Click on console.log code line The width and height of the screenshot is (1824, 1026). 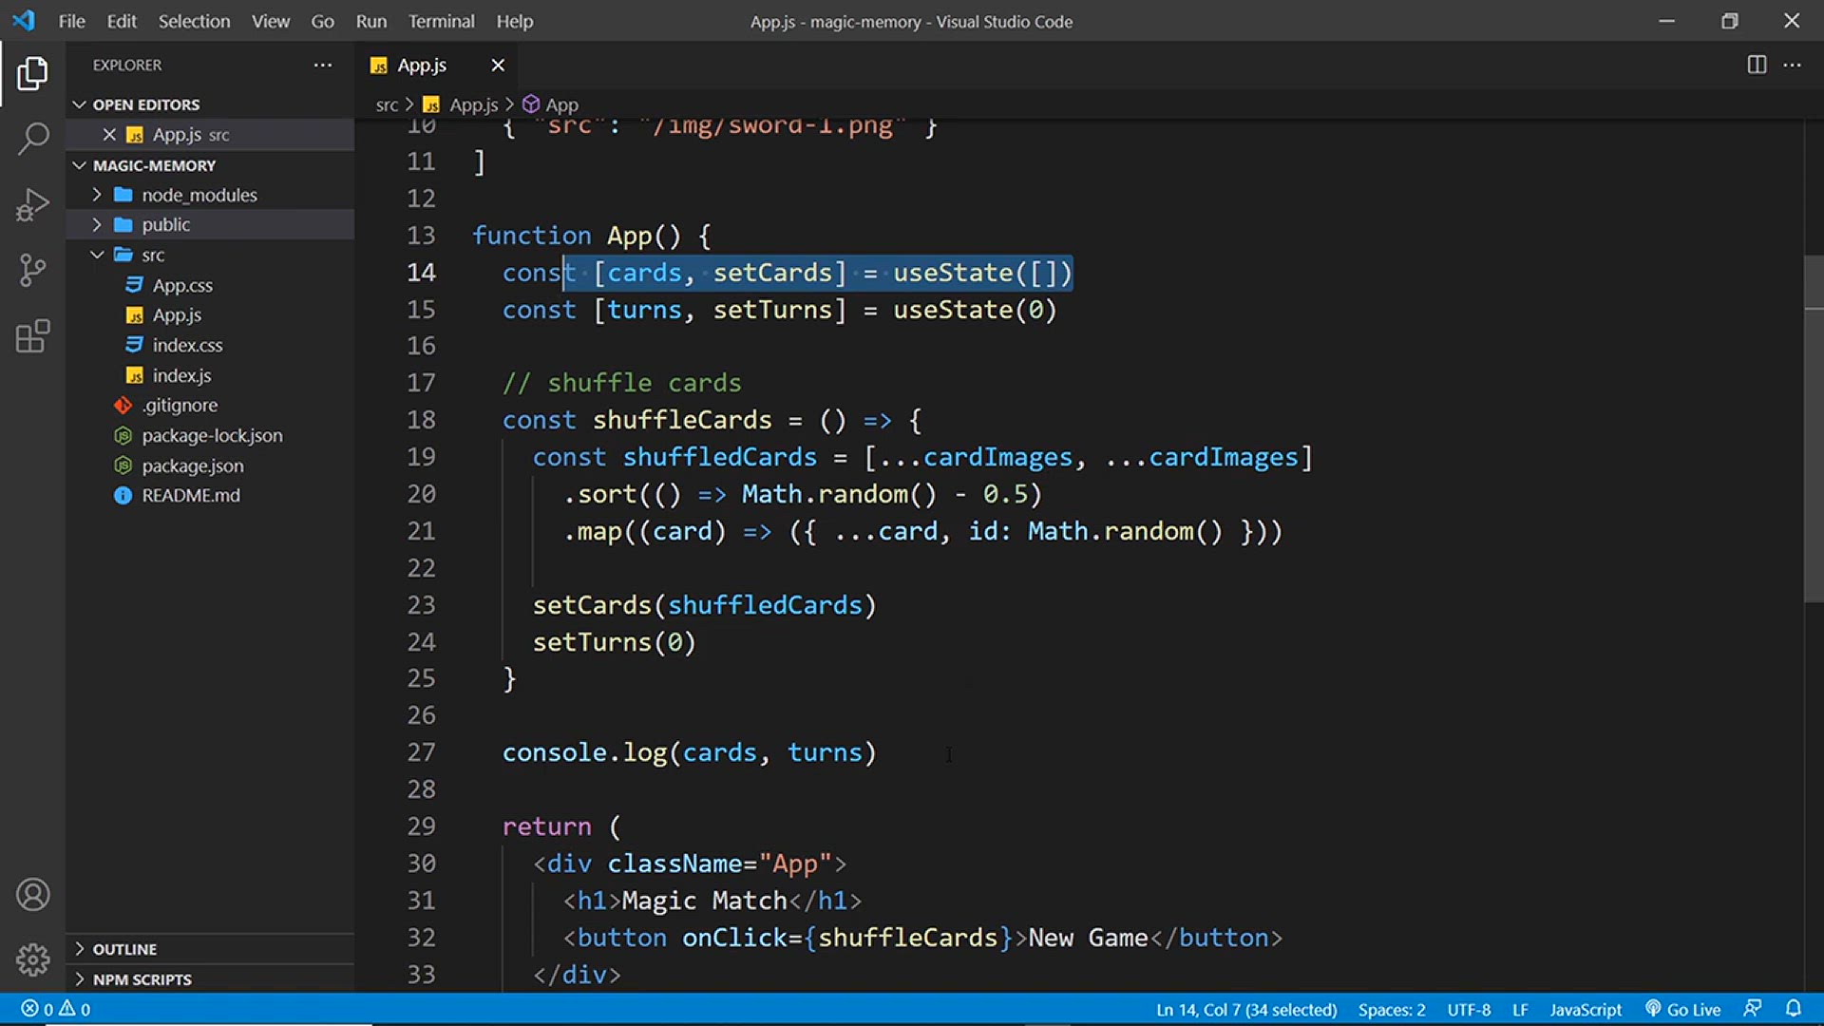[x=689, y=752]
